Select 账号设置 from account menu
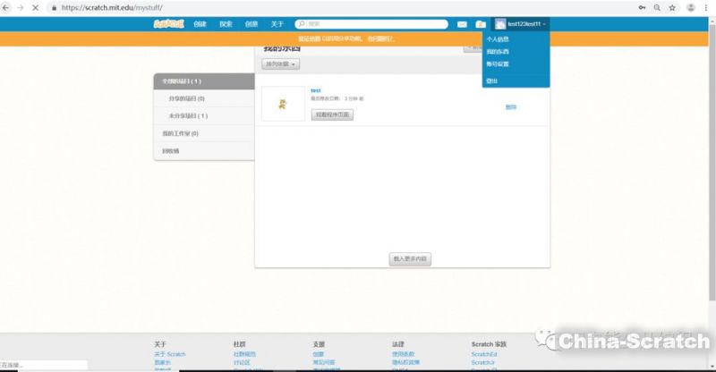This screenshot has height=372, width=716. coord(496,63)
